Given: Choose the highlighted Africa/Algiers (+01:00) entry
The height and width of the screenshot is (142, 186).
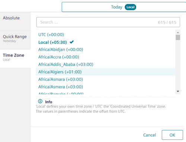Looking at the screenshot, I should point(106,72).
